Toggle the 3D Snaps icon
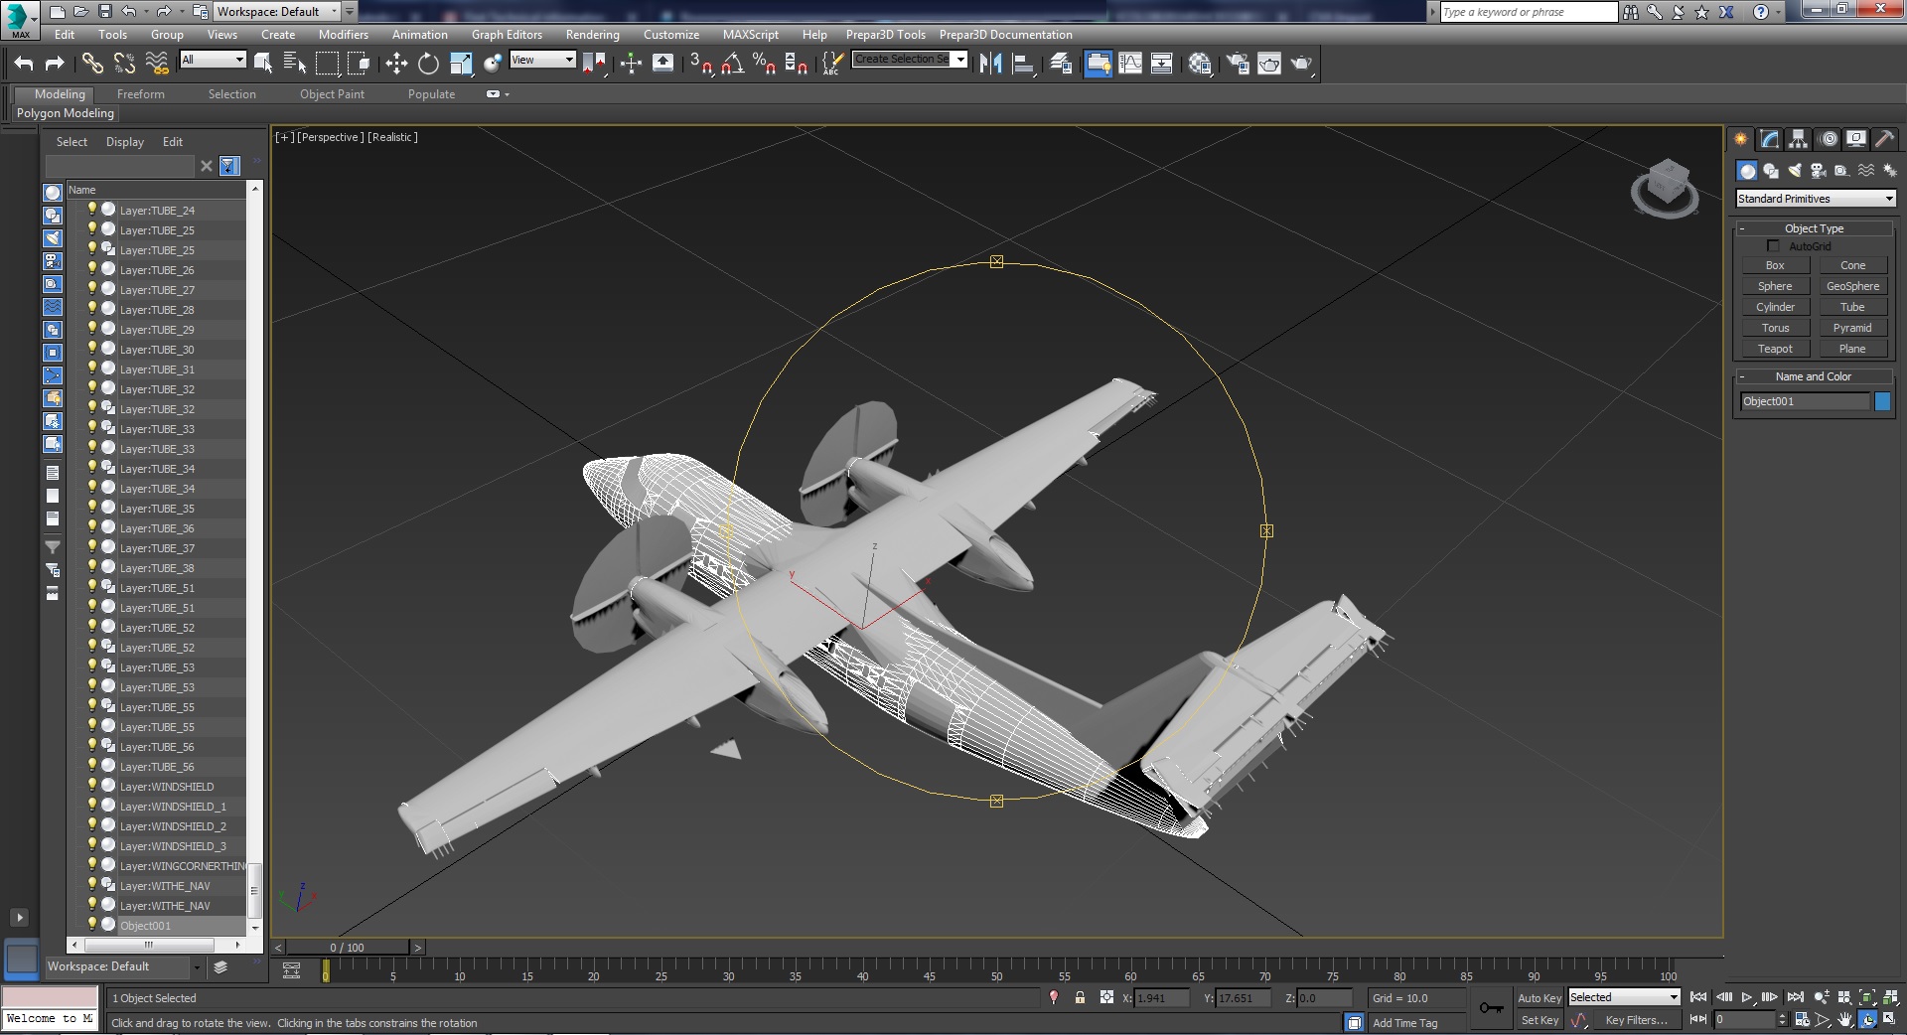Viewport: 1907px width, 1035px height. point(701,64)
